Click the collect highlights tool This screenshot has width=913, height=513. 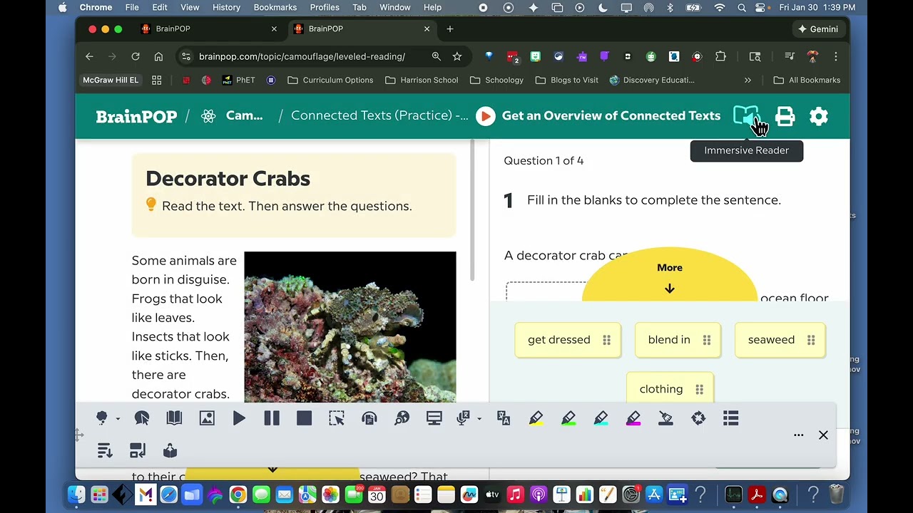click(x=698, y=418)
